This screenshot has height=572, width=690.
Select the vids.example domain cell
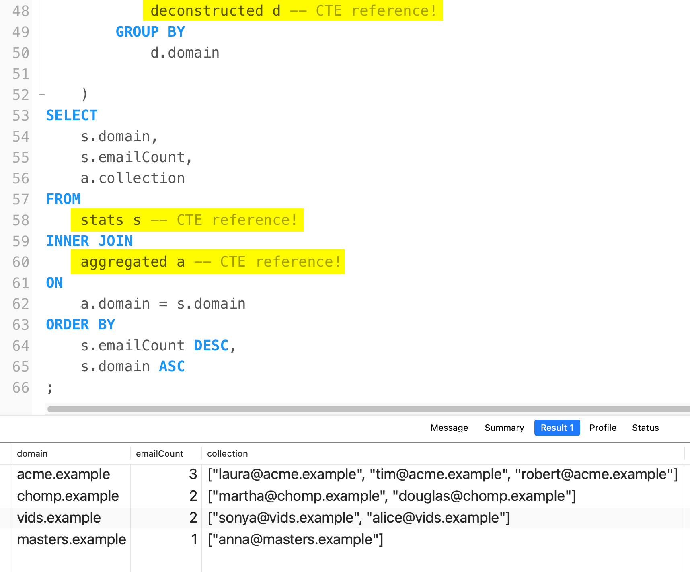click(59, 518)
